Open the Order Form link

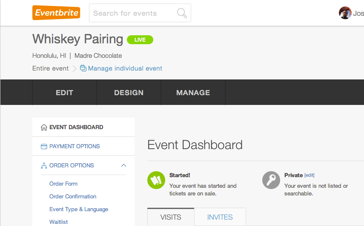pyautogui.click(x=63, y=184)
